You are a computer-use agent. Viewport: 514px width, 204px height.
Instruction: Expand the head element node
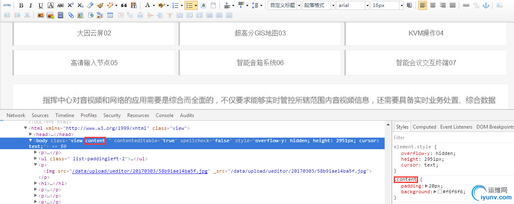[30, 134]
